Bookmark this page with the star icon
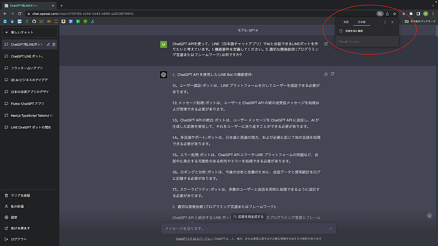This screenshot has height=246, width=438. pyautogui.click(x=395, y=14)
